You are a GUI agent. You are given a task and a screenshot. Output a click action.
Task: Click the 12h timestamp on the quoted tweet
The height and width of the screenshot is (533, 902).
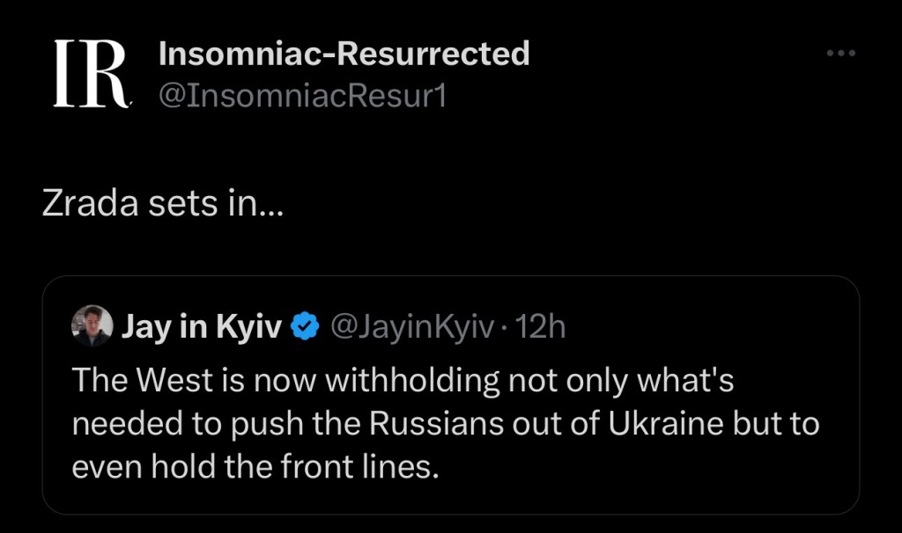[540, 327]
